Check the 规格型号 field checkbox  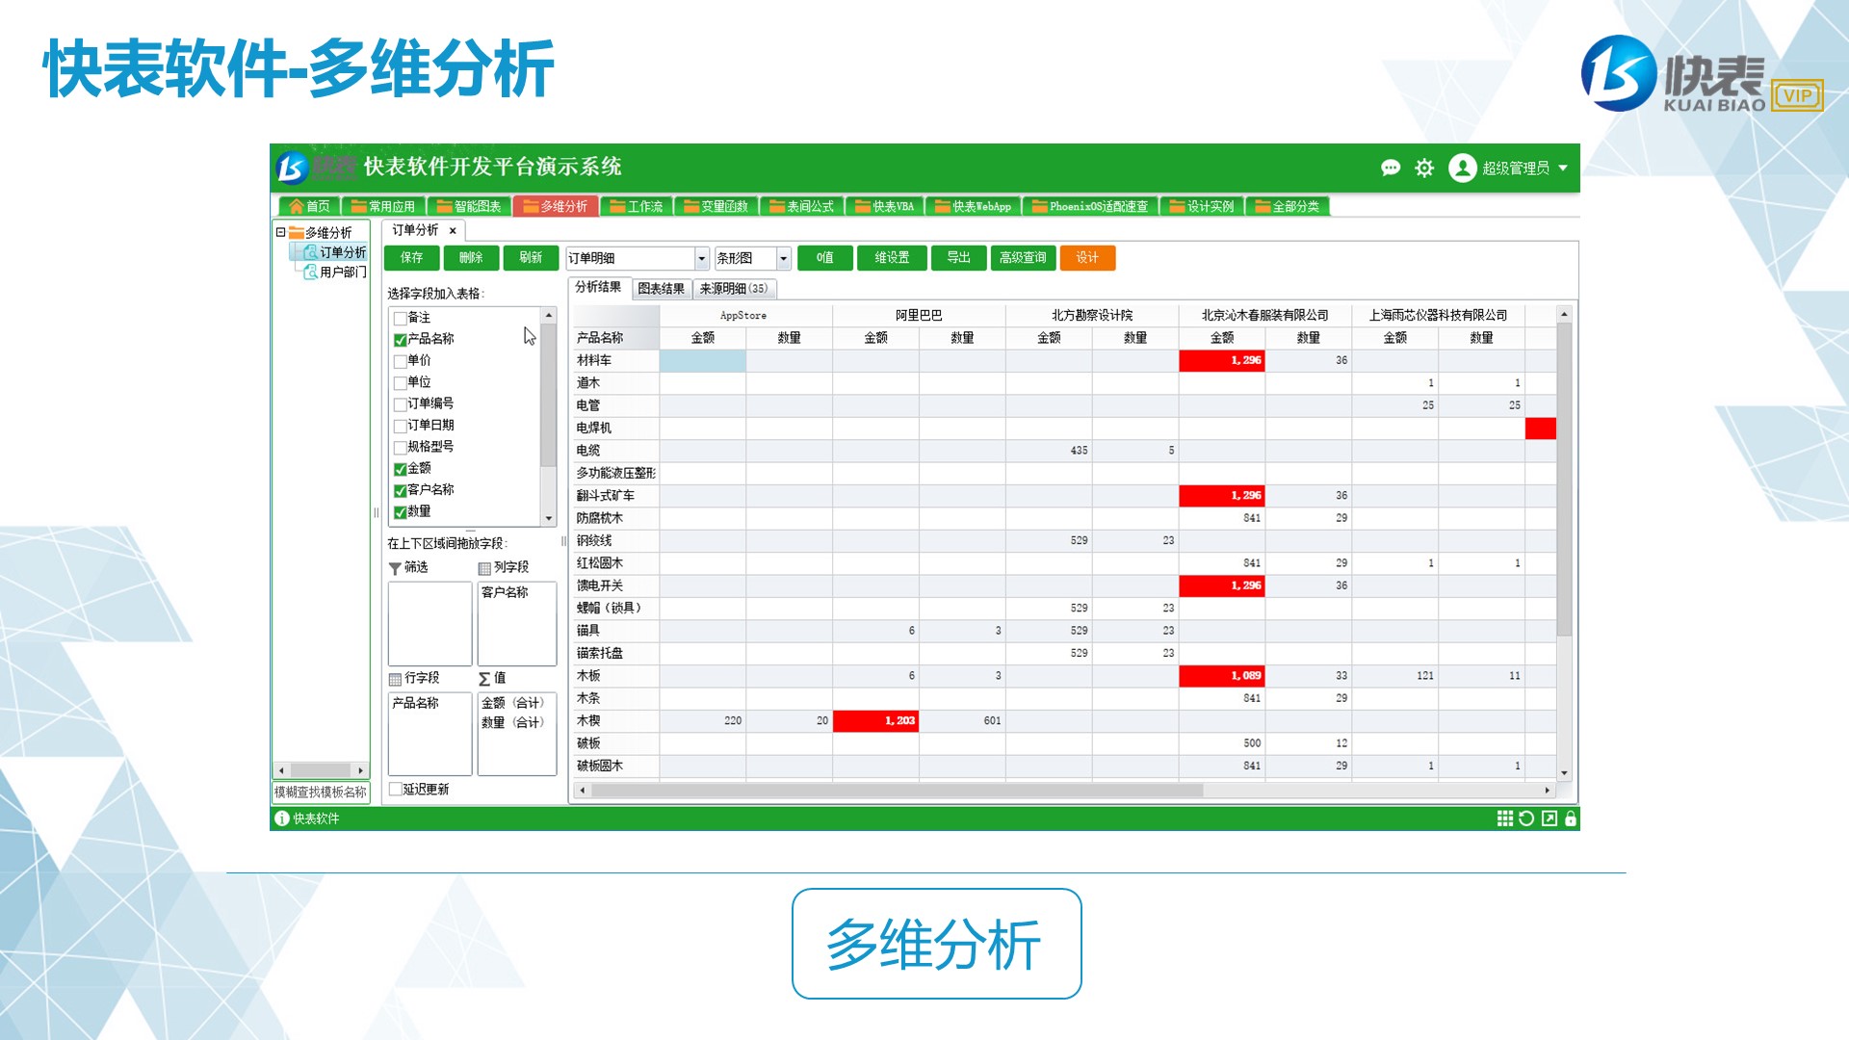[x=400, y=447]
